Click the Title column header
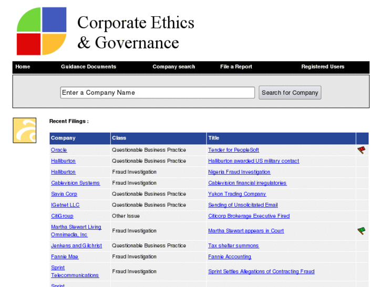Screen dimensions: 382x287 tap(281, 138)
